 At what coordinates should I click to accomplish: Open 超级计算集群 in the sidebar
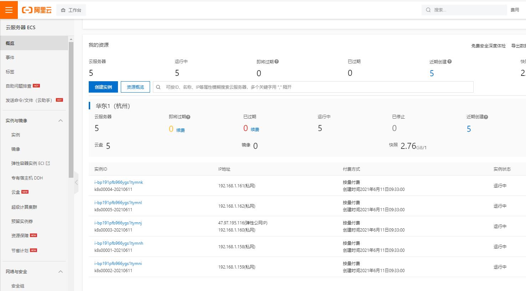[x=24, y=207]
